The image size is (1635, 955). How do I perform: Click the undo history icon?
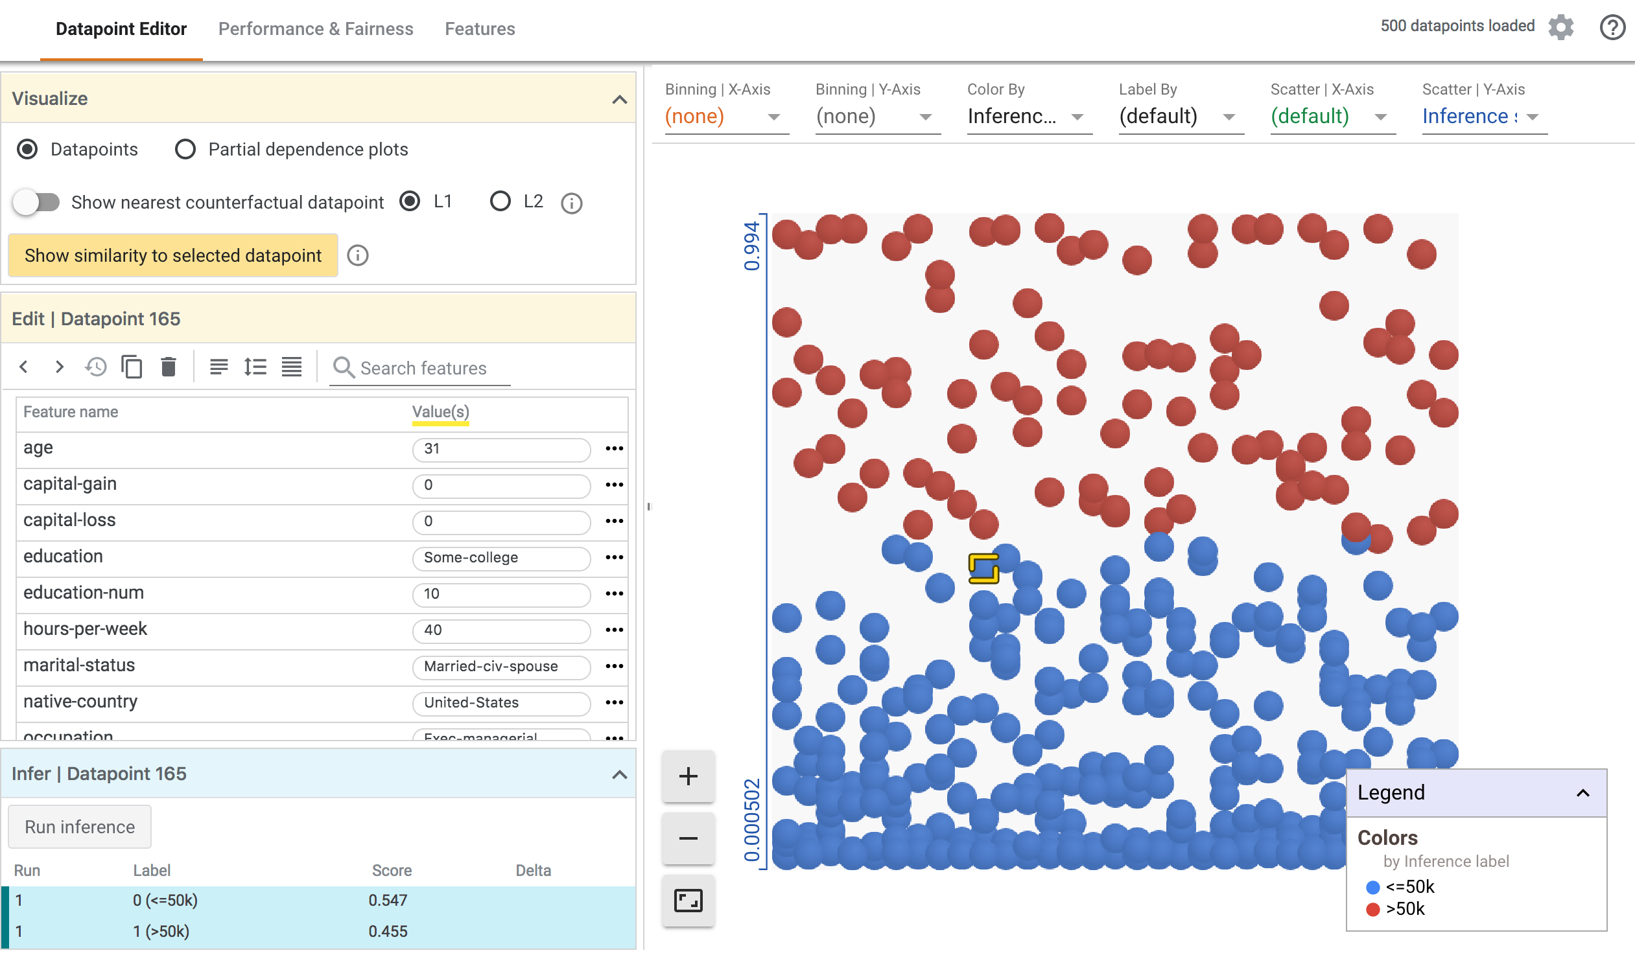[97, 367]
